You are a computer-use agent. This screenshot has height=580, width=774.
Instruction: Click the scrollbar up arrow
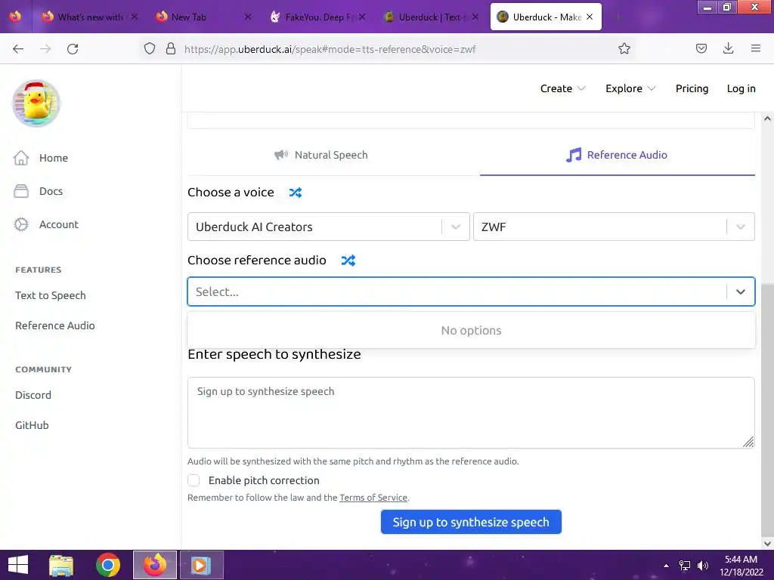pos(767,119)
